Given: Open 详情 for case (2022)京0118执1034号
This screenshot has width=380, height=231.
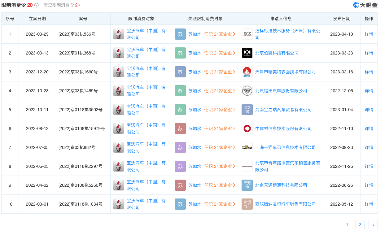Looking at the screenshot, I should coord(369,204).
